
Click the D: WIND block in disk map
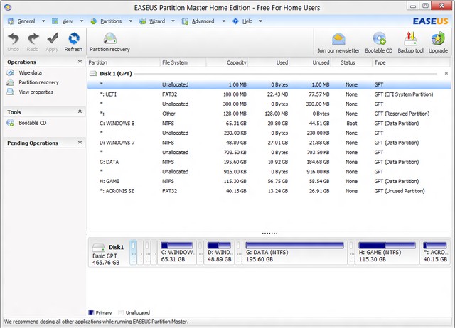point(220,252)
